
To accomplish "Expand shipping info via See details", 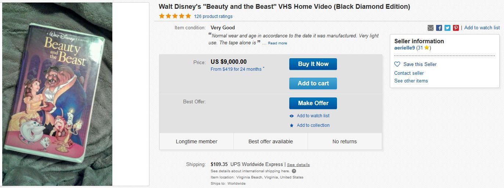I will click(x=298, y=165).
